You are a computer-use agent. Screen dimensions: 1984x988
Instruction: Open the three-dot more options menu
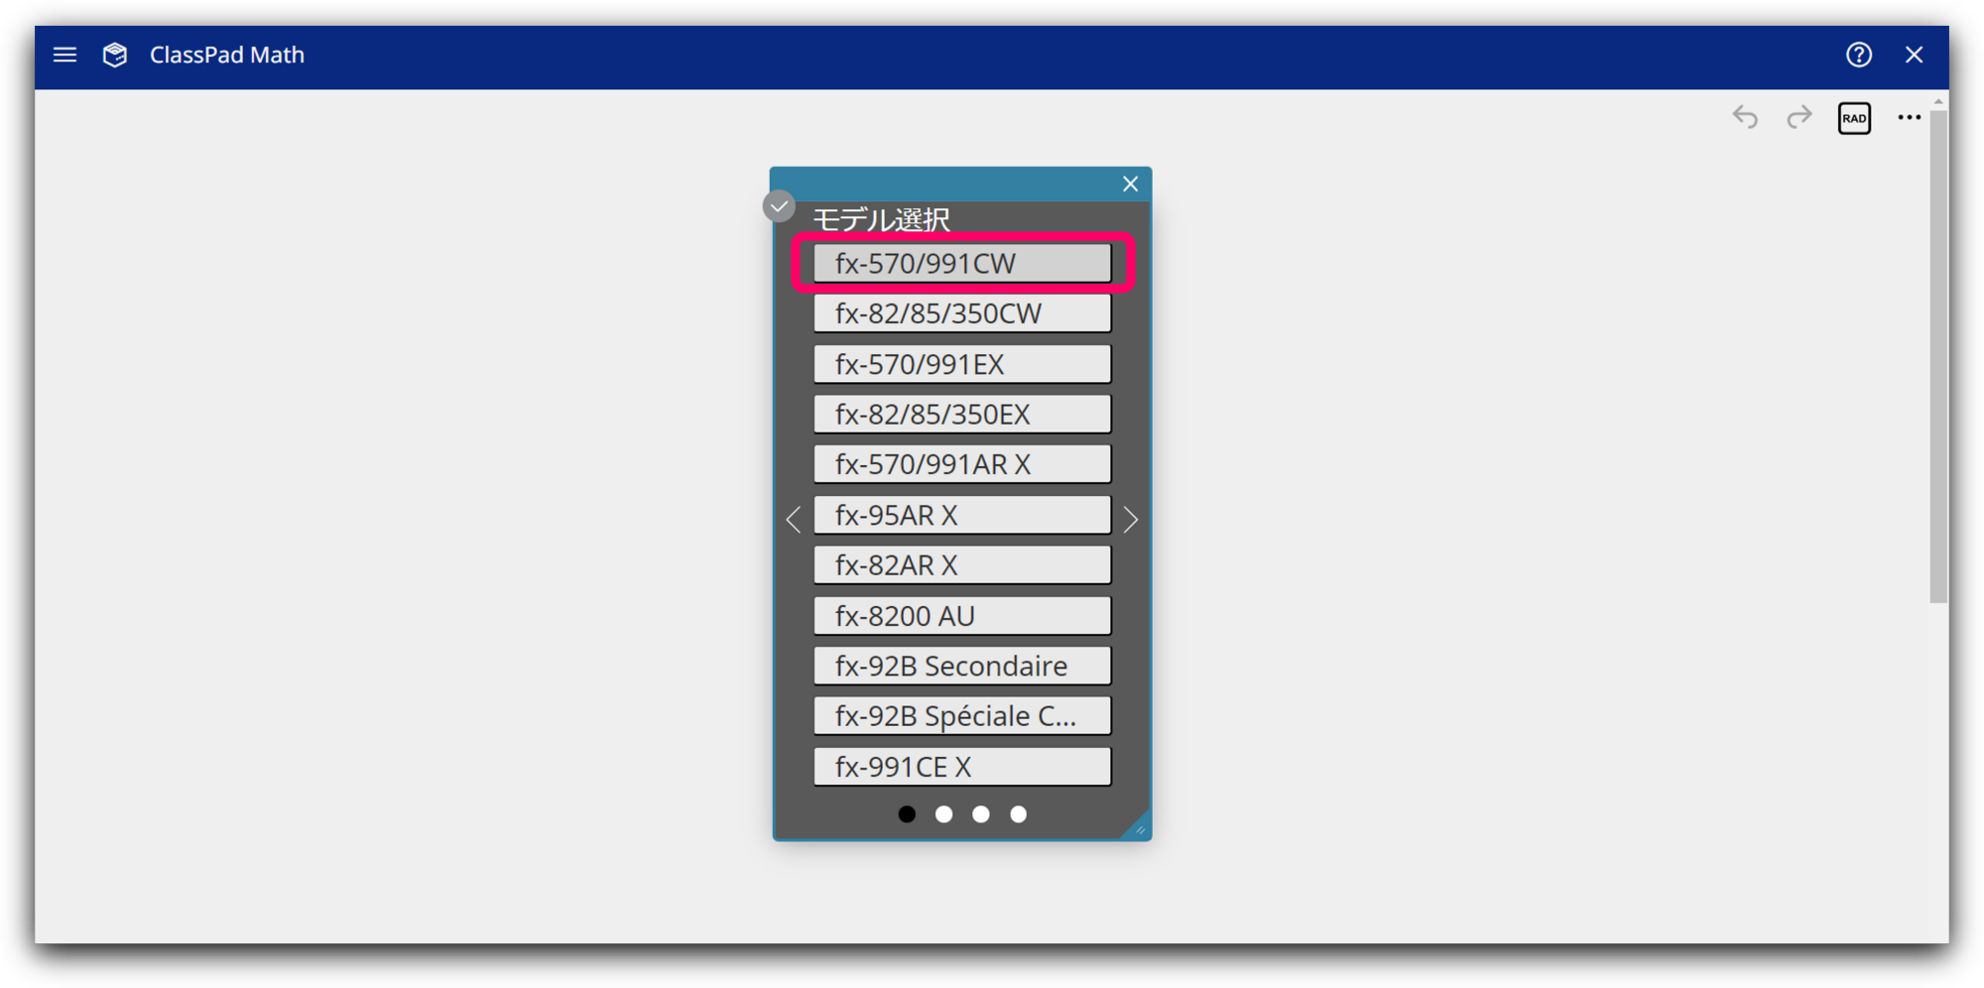[x=1910, y=117]
